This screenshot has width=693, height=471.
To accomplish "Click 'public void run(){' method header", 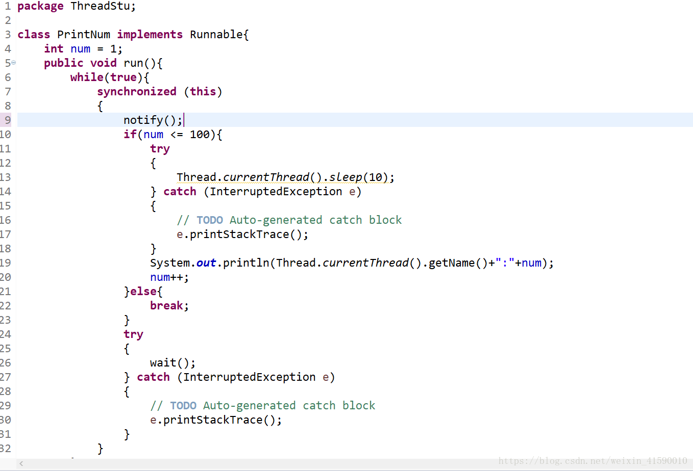I will [x=103, y=63].
